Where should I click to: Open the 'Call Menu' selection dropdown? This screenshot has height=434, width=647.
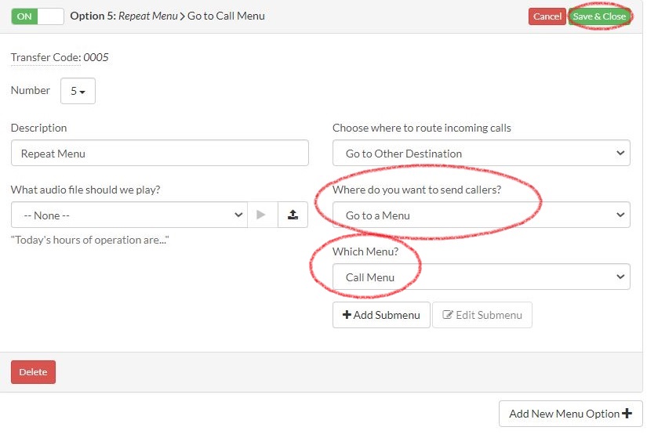tap(481, 277)
